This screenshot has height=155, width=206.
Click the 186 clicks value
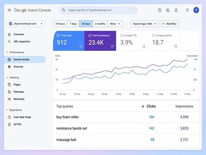point(151,117)
